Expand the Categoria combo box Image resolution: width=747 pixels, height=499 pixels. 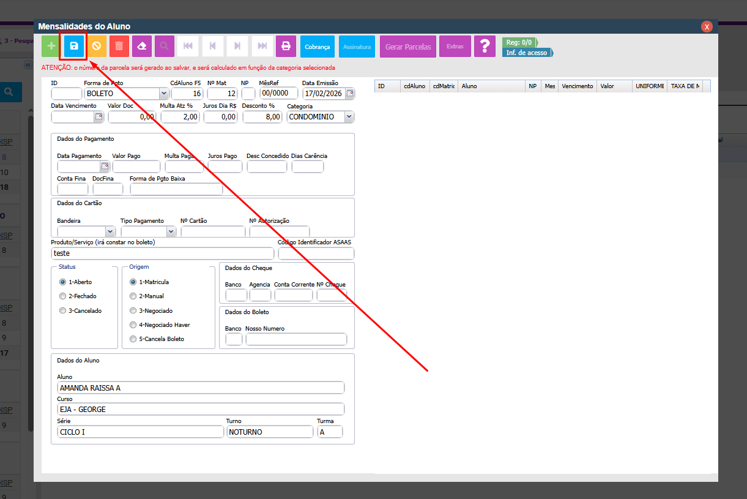349,117
